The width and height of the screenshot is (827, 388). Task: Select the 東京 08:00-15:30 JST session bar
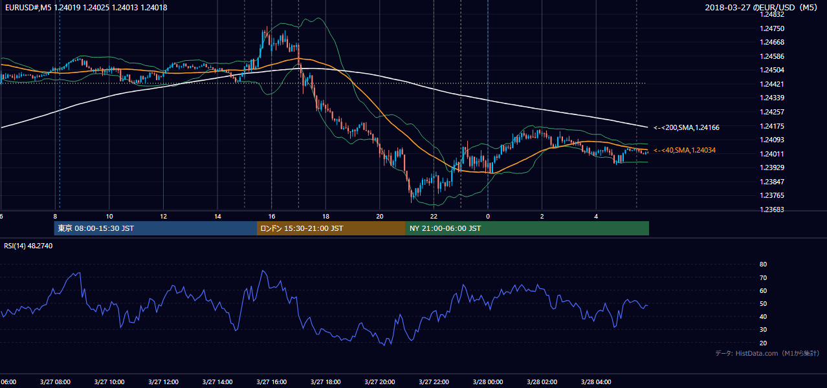(155, 228)
